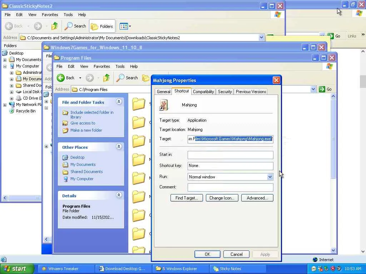
Task: Click Make a new folder link
Action: [x=86, y=130]
